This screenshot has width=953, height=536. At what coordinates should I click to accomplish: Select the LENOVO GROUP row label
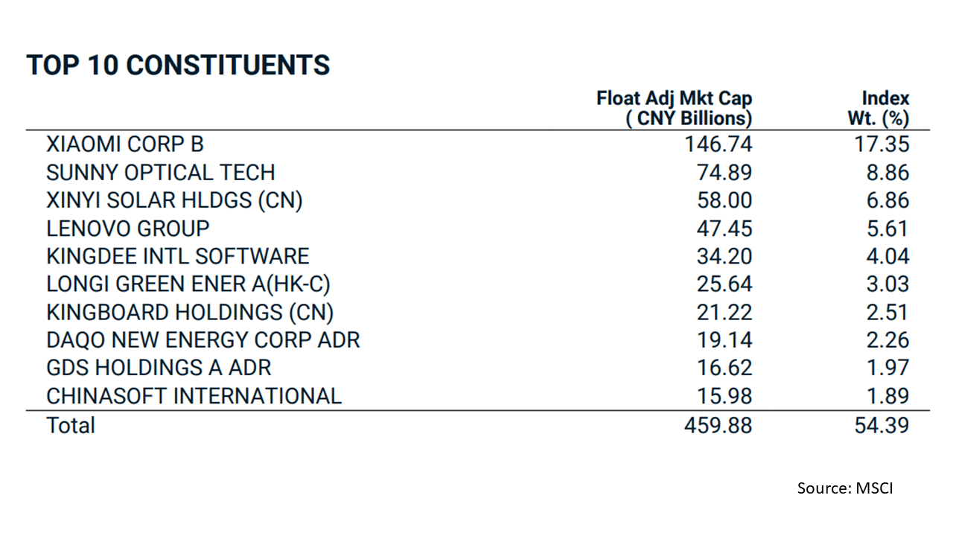127,229
